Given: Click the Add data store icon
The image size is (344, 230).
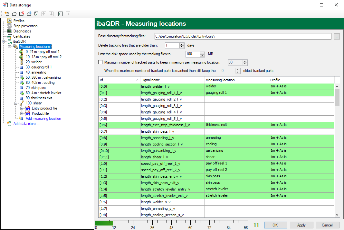Looking at the screenshot, I should [x=9, y=124].
